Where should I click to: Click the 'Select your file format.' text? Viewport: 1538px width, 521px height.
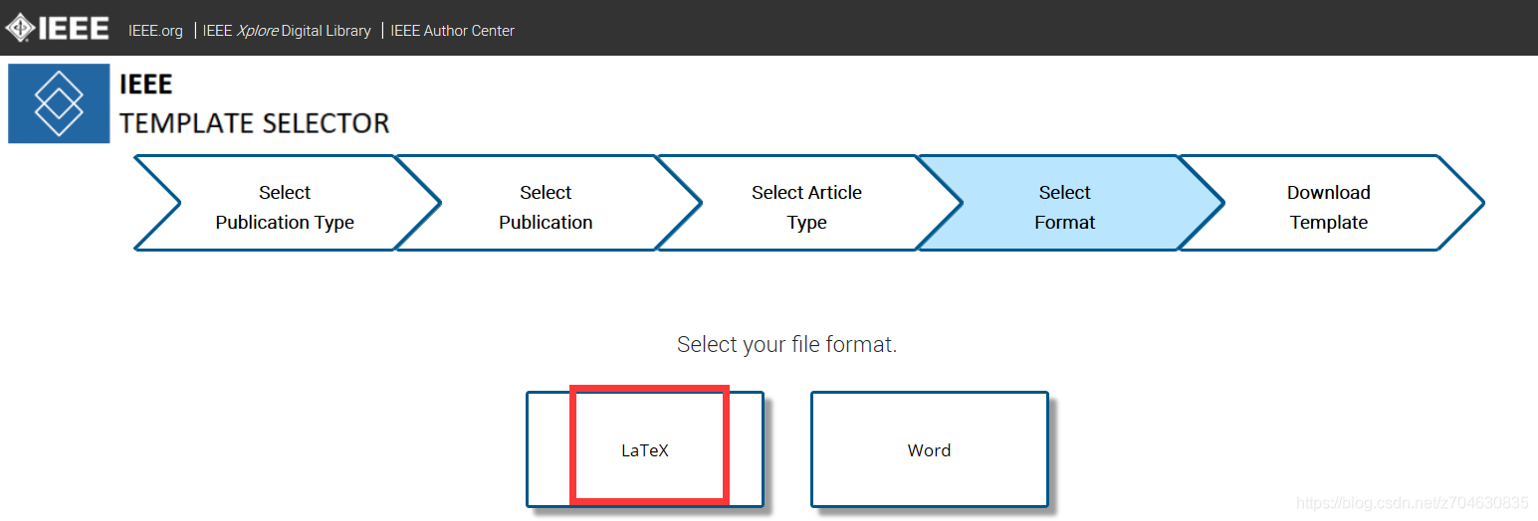coord(786,345)
